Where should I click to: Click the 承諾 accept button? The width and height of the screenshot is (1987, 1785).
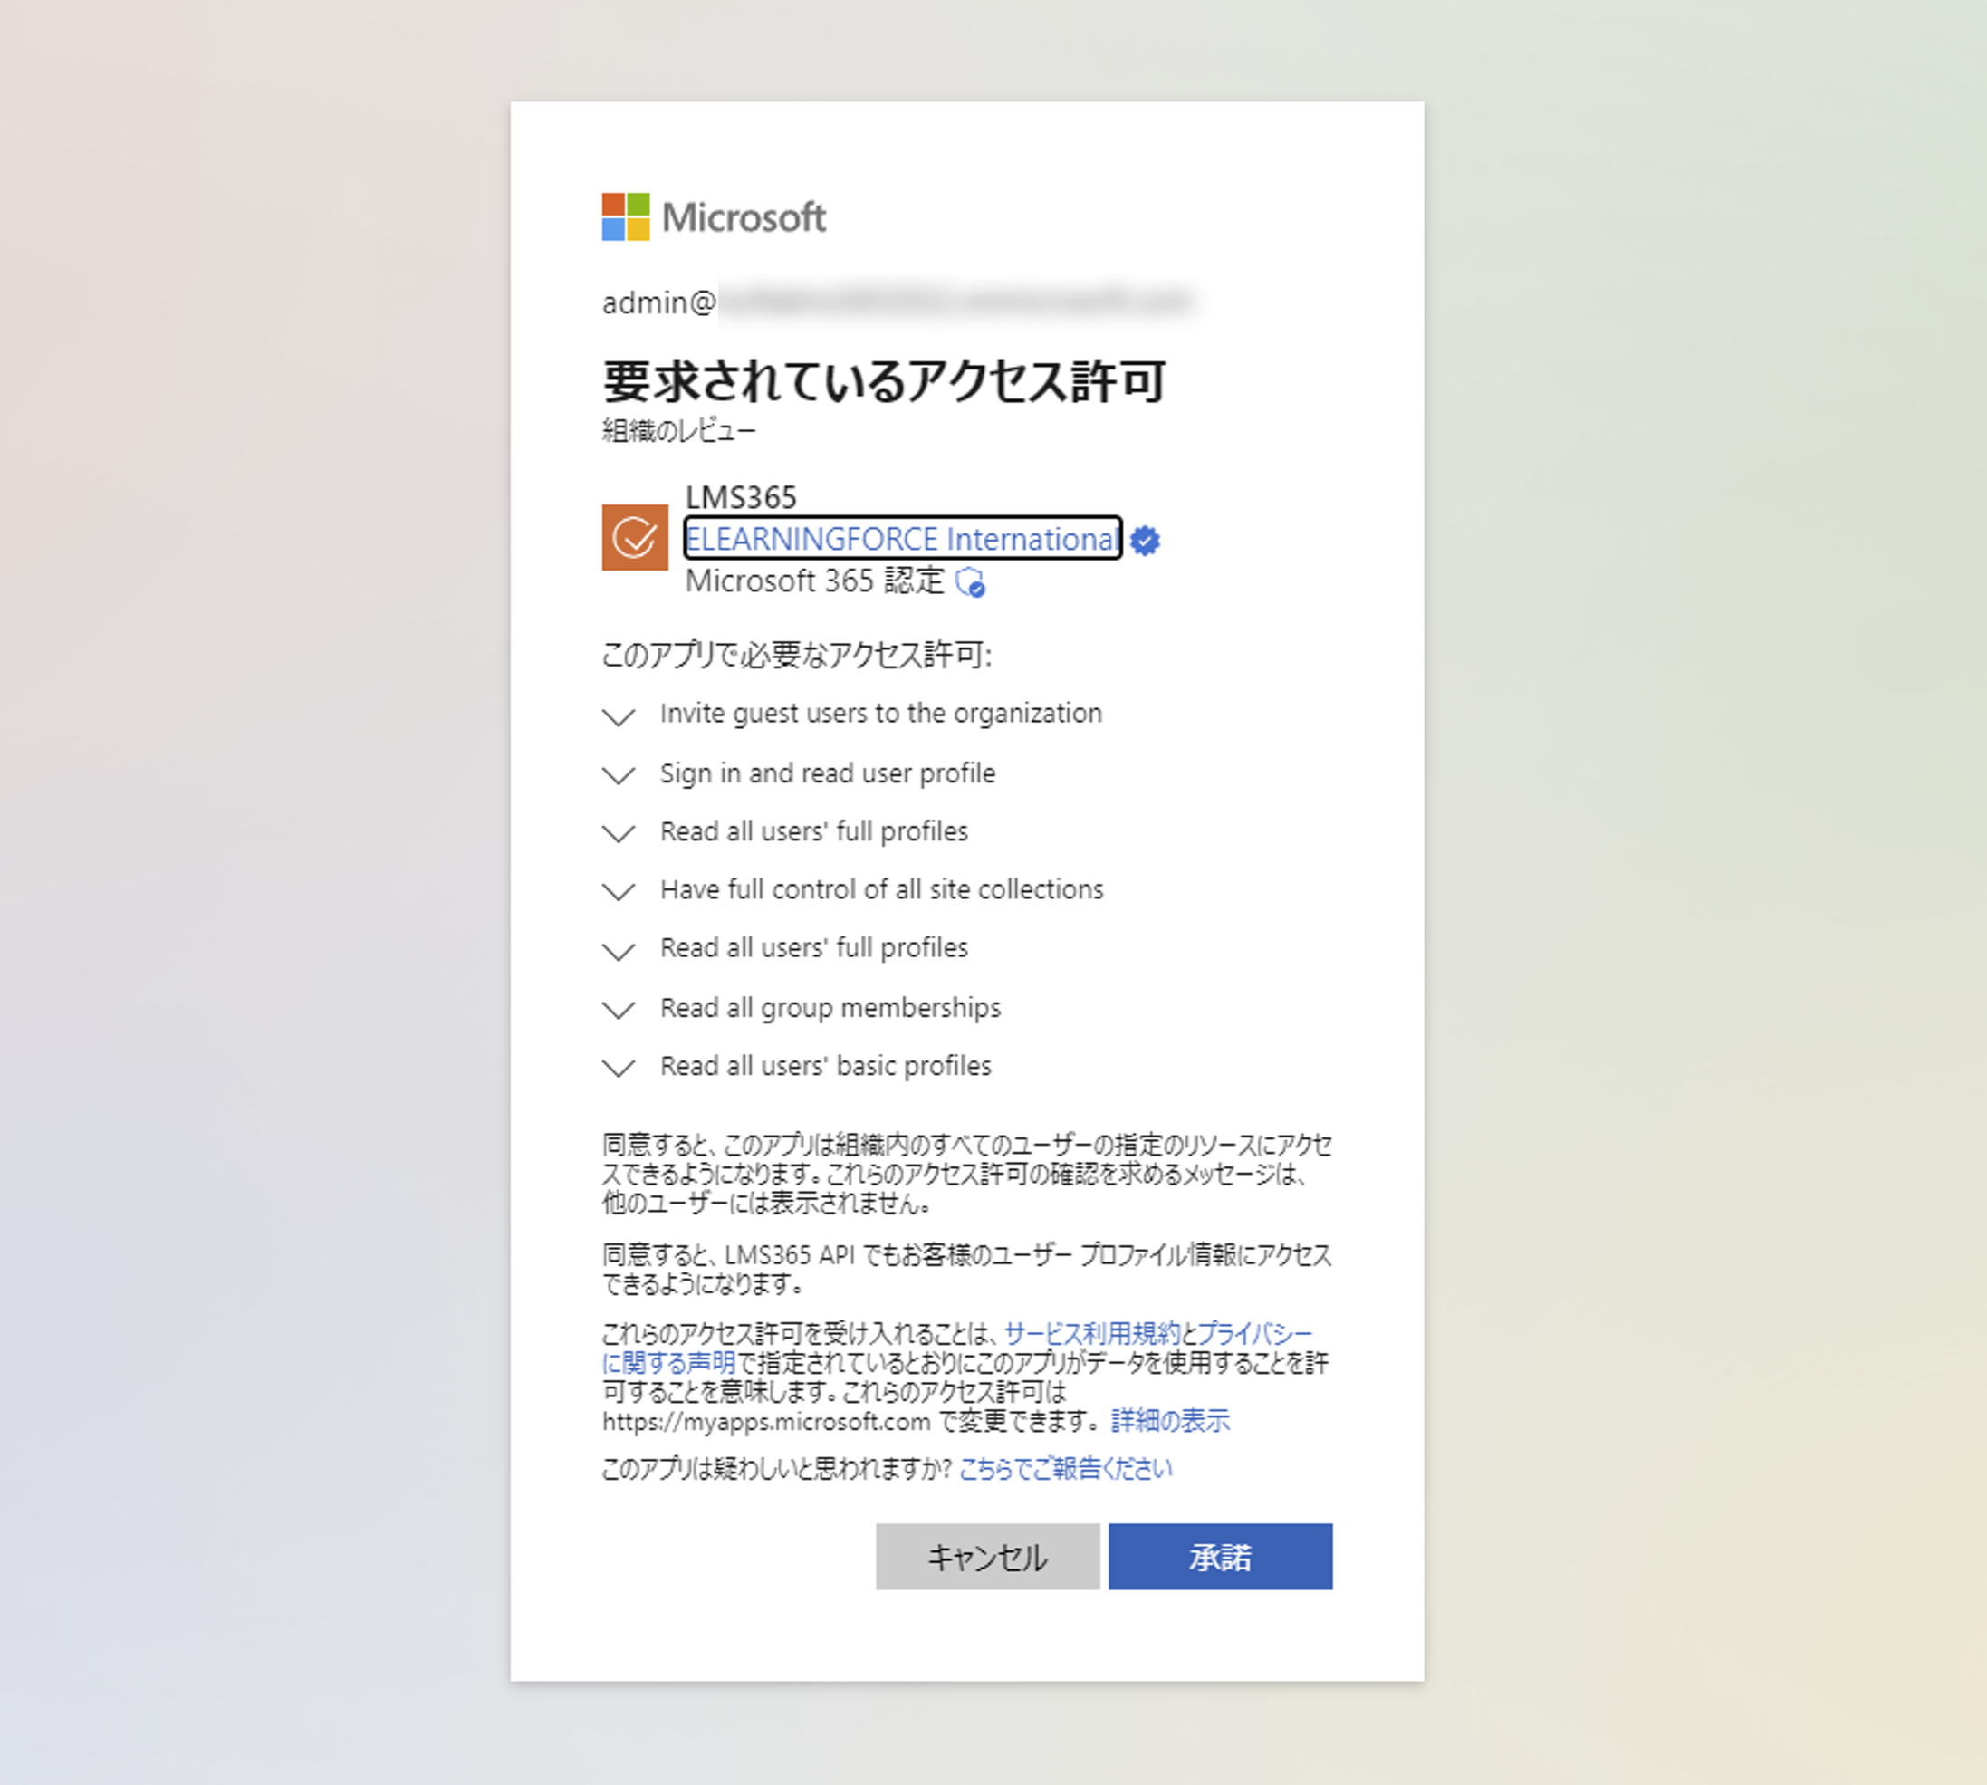coord(1220,1557)
